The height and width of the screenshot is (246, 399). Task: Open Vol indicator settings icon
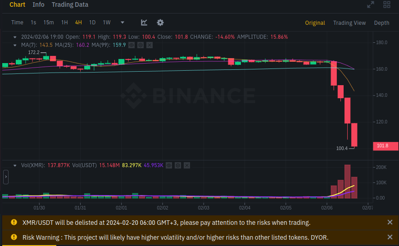click(x=178, y=165)
